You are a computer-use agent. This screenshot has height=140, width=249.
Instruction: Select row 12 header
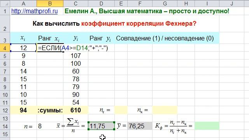[x=5, y=110]
